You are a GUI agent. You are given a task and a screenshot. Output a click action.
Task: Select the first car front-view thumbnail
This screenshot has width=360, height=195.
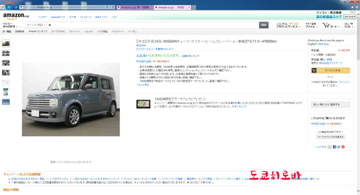click(x=5, y=43)
